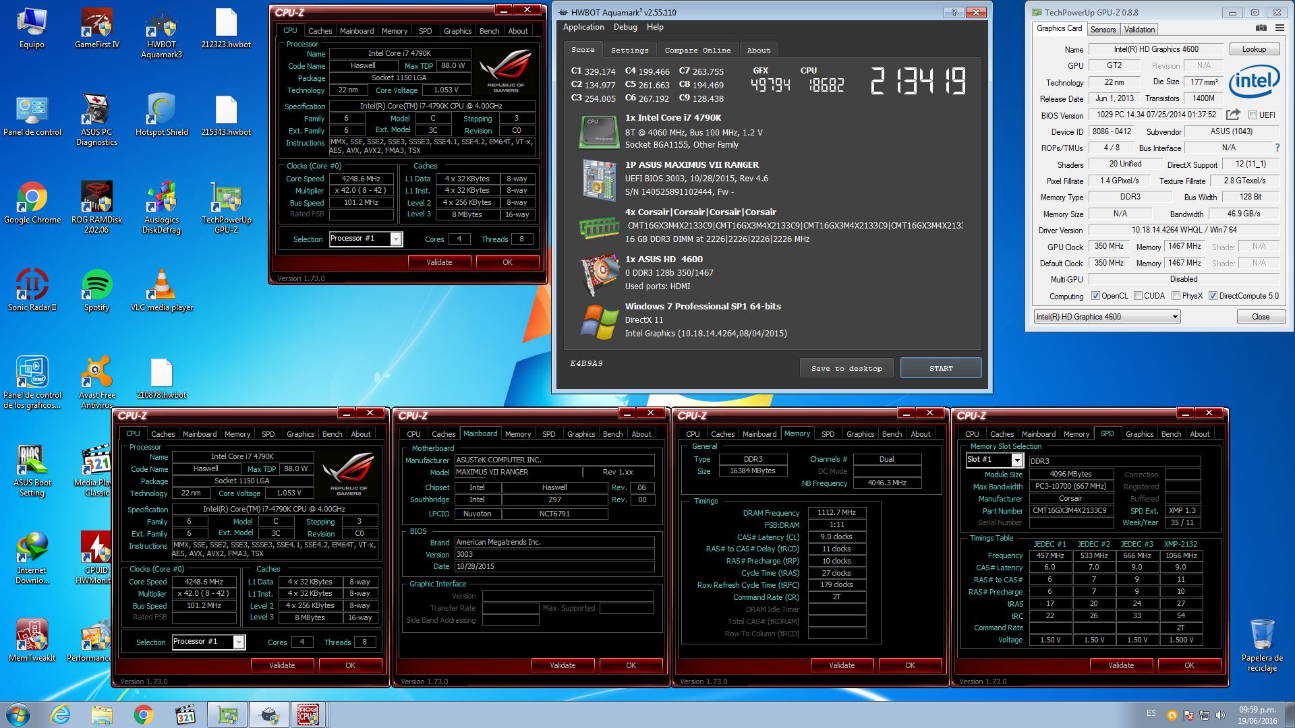Click Validate in CPU-Z Memory window
1295x728 pixels.
coord(842,665)
